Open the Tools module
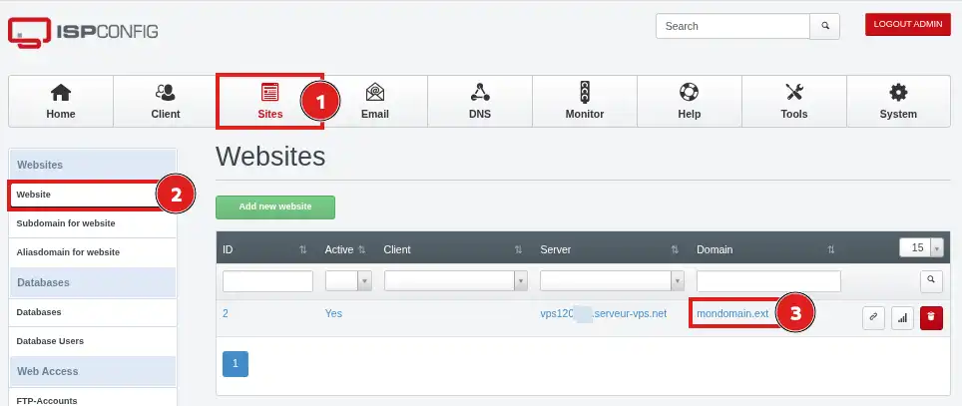Viewport: 962px width, 406px height. [x=794, y=101]
